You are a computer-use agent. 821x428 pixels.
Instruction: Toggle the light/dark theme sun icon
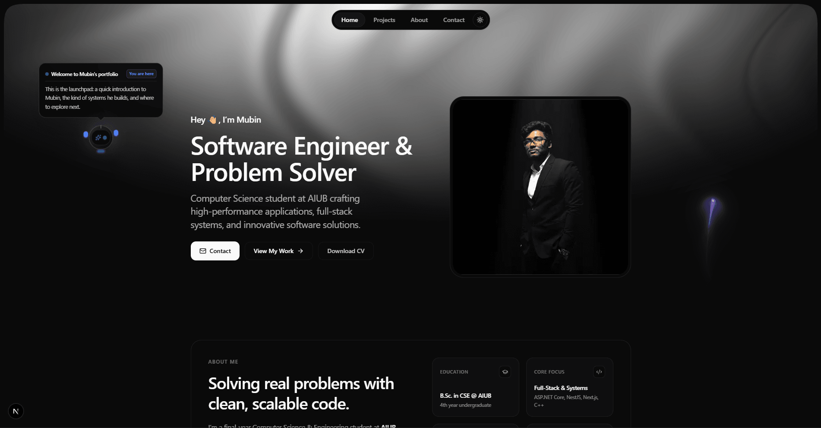(x=480, y=20)
